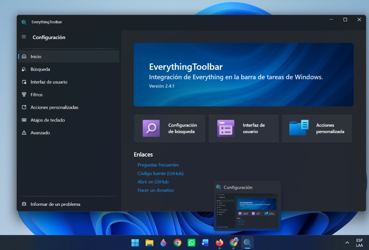Viewport: 369px width, 250px height.
Task: Open WhatsApp from the taskbar
Action: point(192,243)
